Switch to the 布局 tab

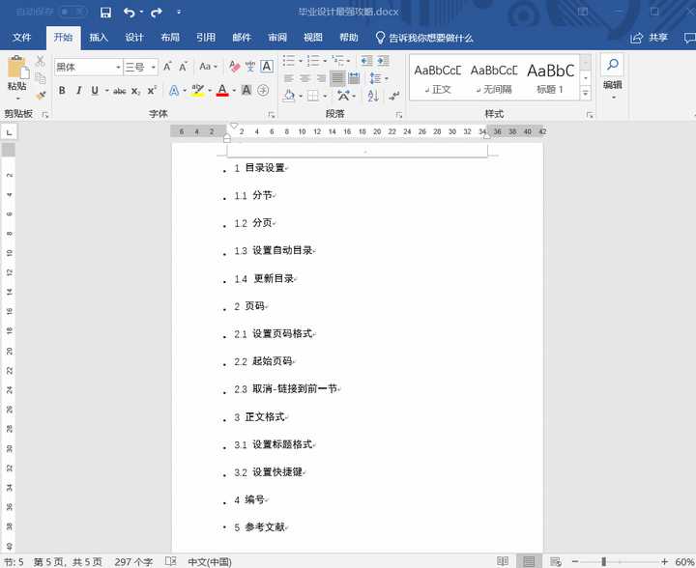pos(170,38)
